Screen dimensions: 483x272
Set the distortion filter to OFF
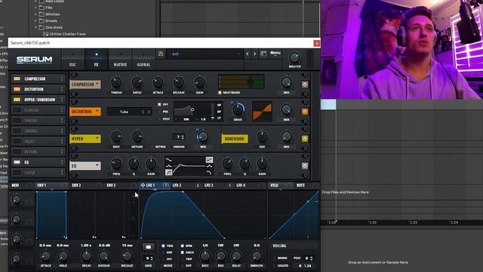coord(159,104)
